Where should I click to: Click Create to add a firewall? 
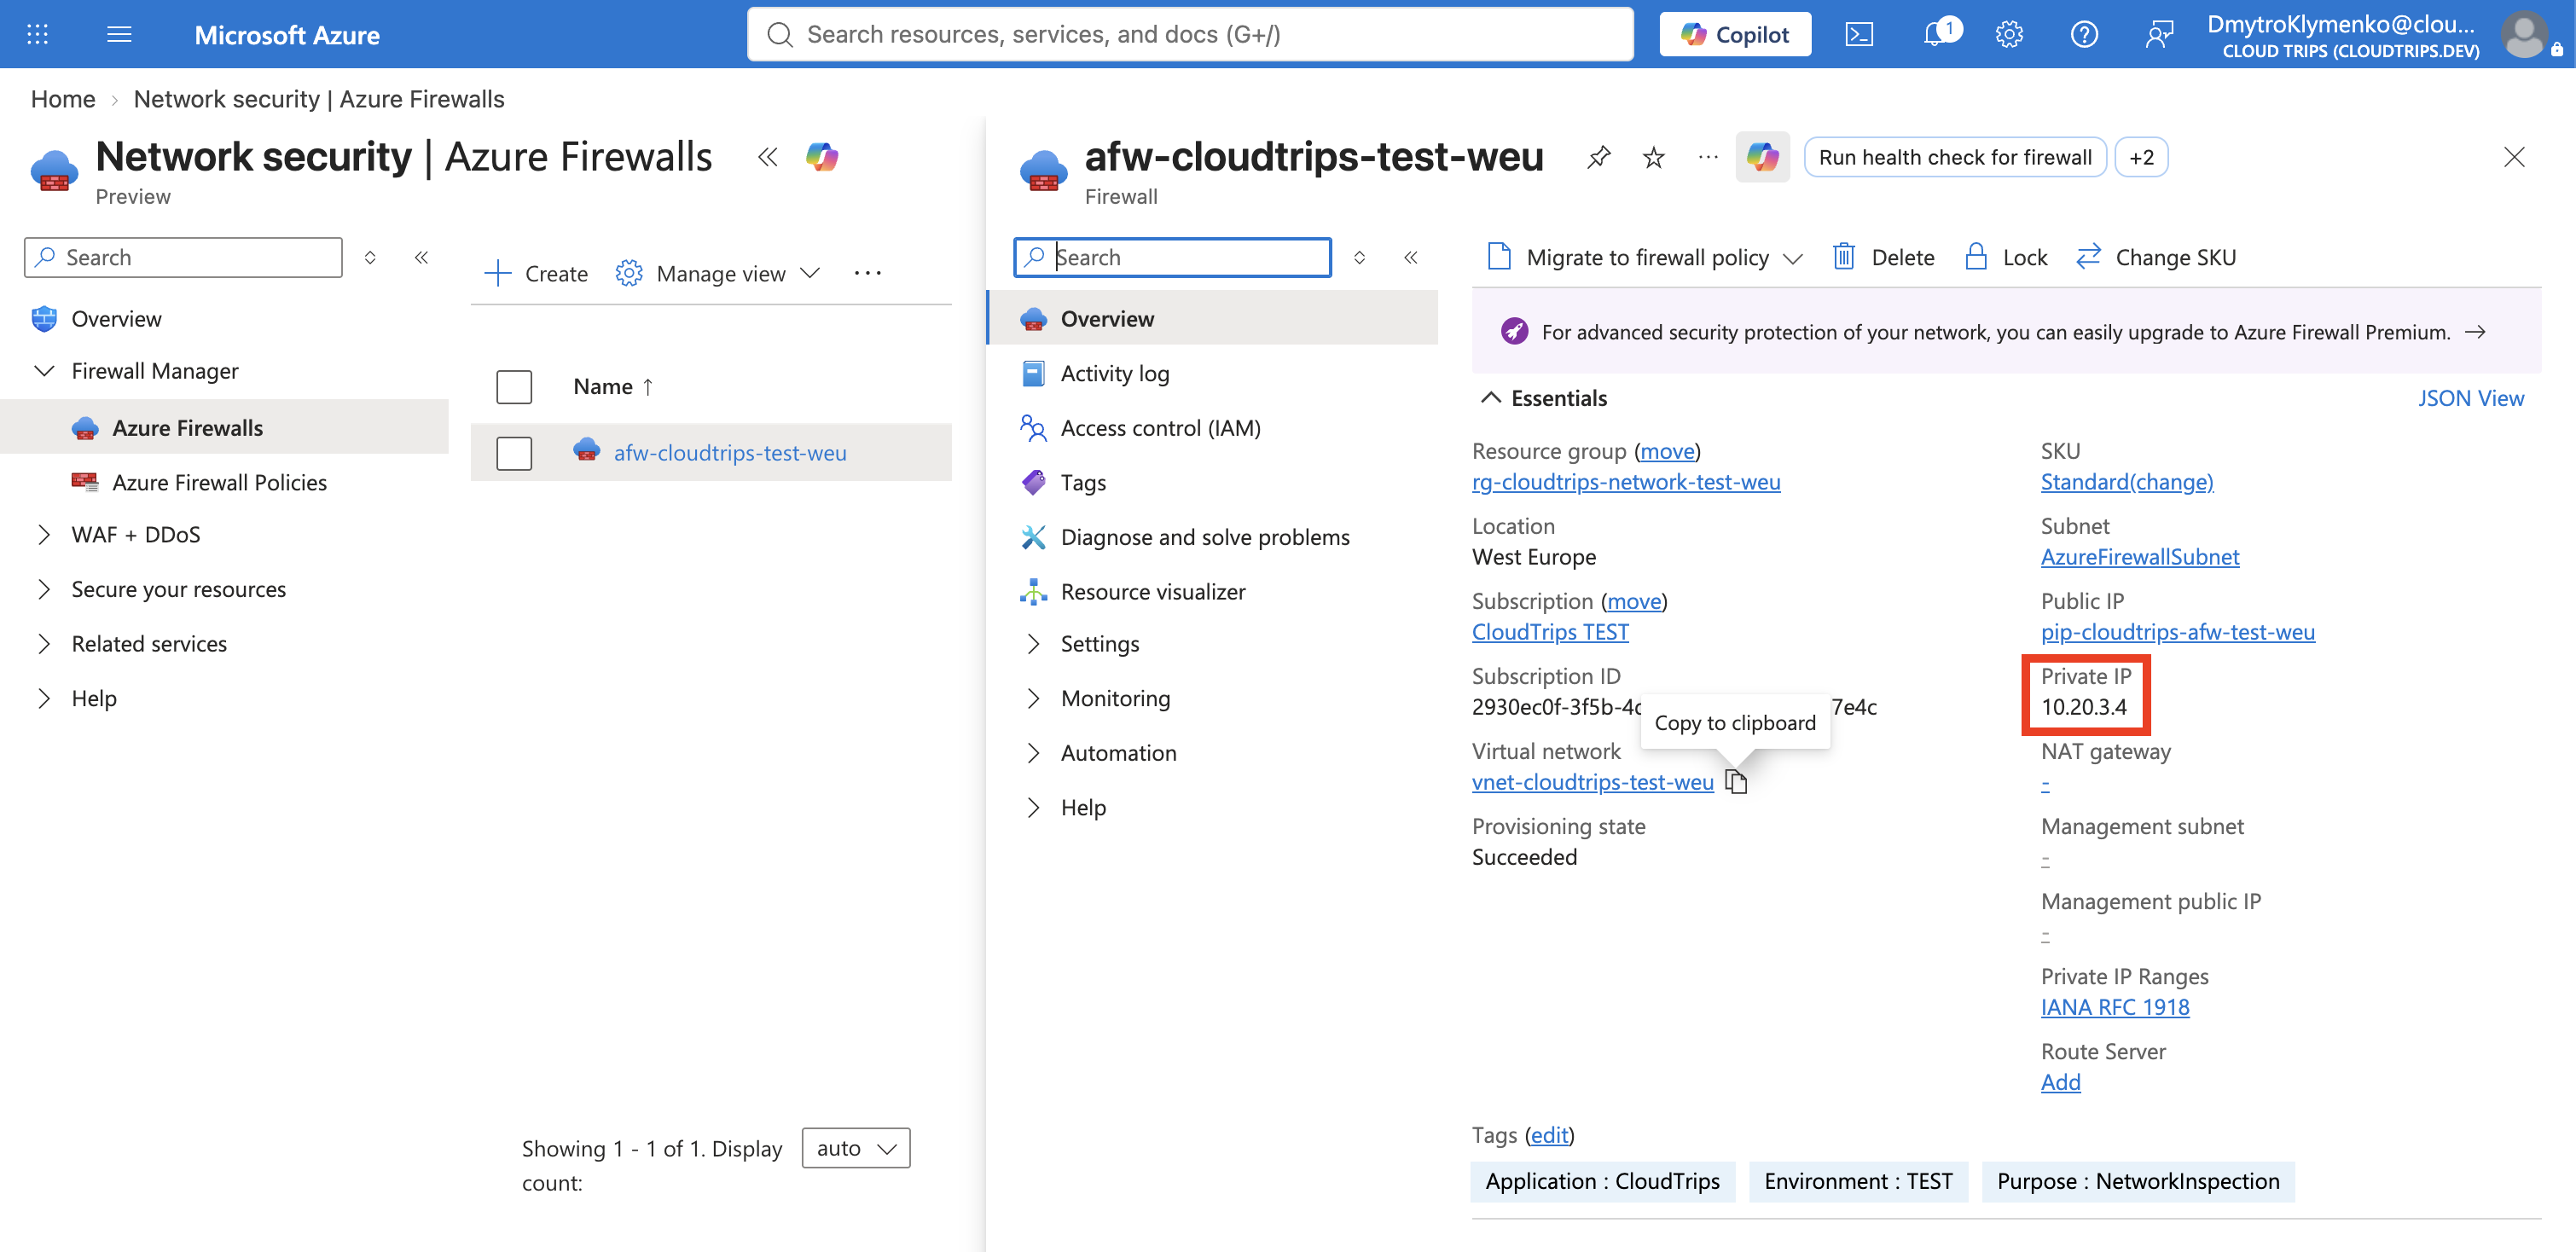coord(536,273)
